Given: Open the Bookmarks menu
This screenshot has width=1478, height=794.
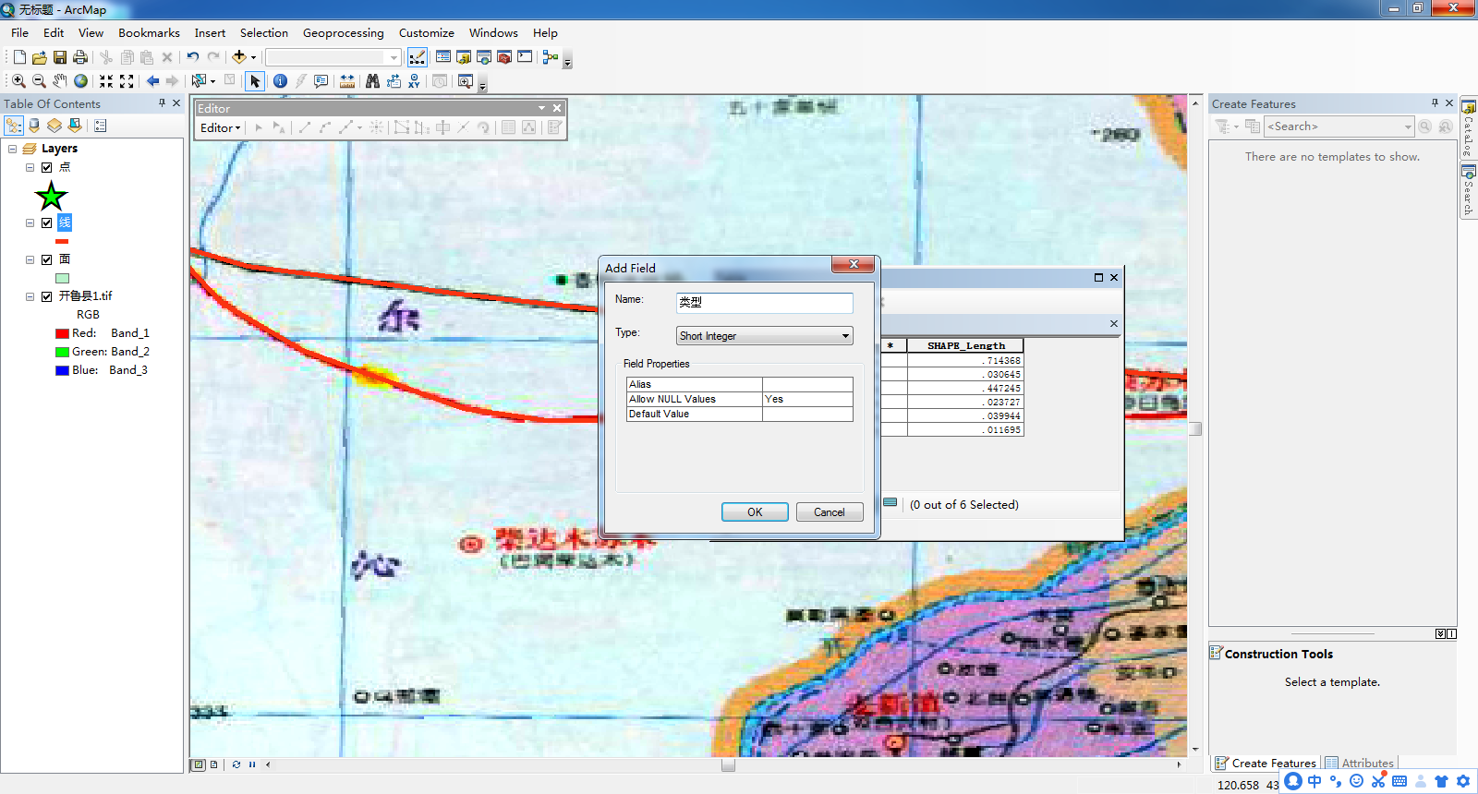Looking at the screenshot, I should tap(149, 33).
